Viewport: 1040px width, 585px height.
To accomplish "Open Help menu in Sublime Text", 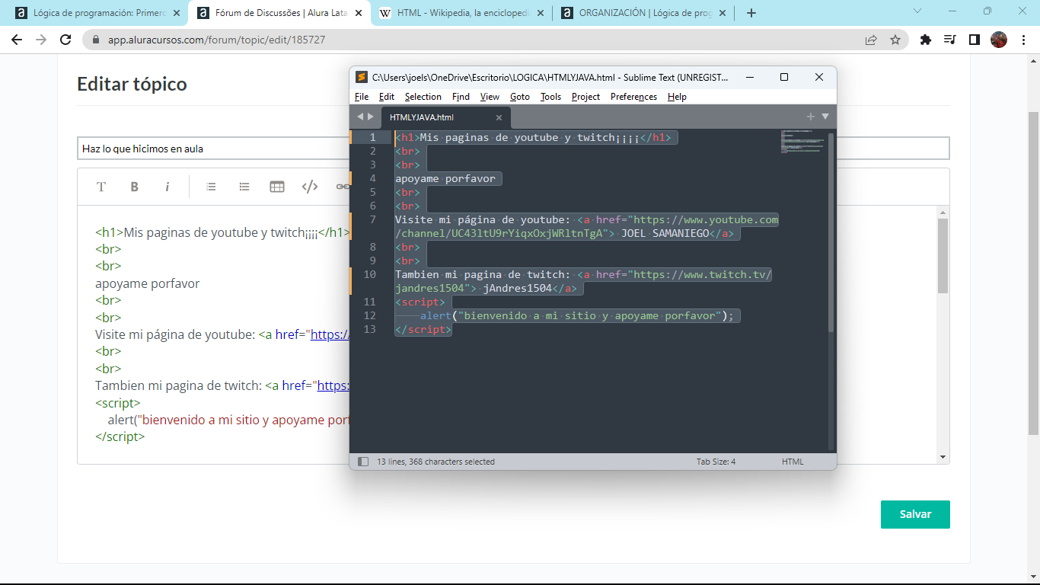I will coord(677,97).
